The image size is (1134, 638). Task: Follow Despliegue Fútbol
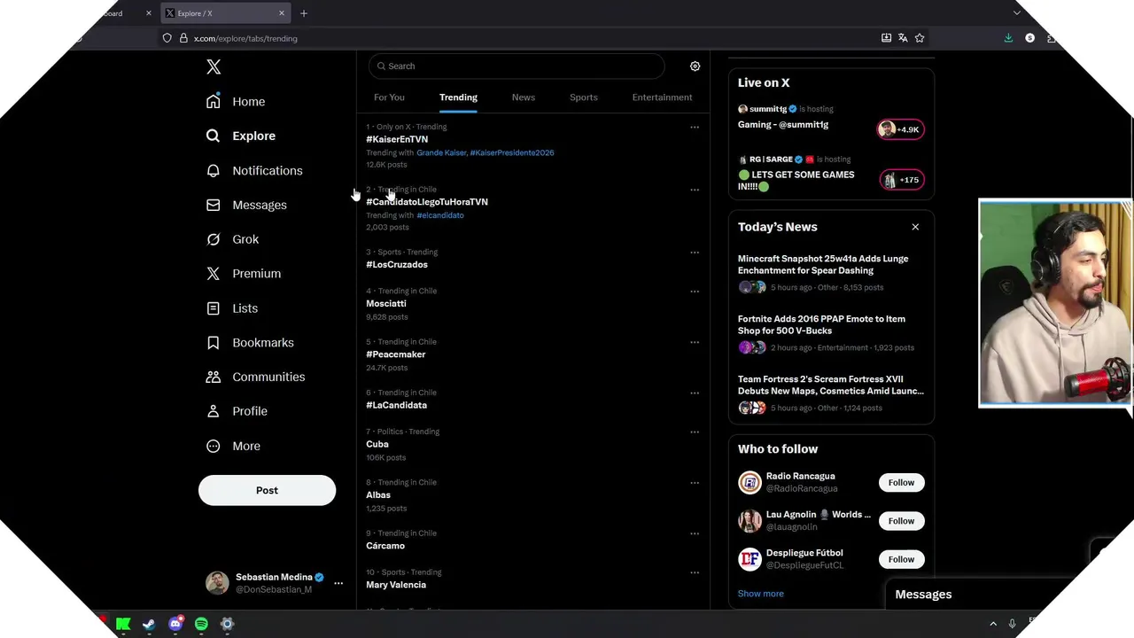(901, 559)
